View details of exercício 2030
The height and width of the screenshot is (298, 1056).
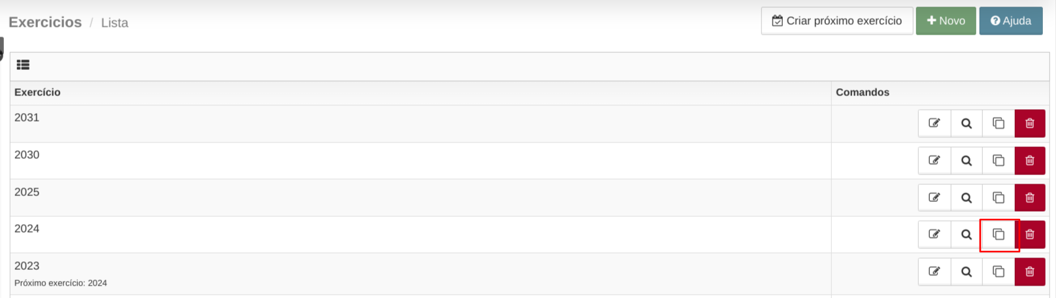coord(966,161)
